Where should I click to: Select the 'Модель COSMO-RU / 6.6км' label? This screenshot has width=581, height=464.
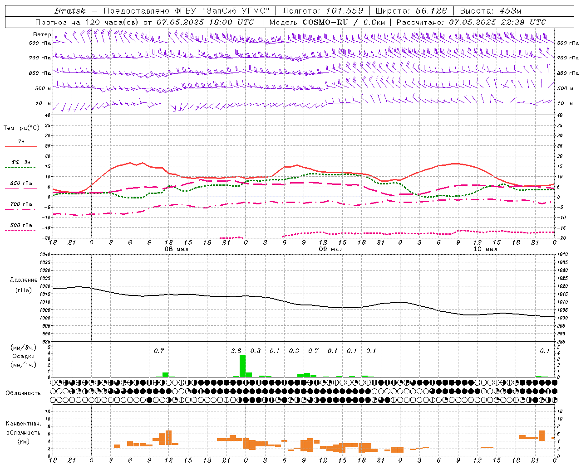327,22
